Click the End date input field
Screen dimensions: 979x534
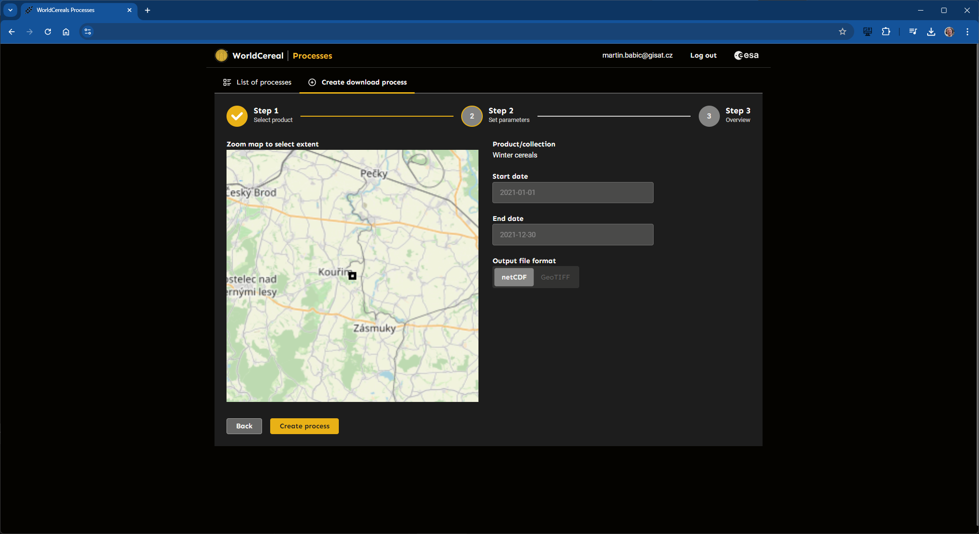coord(573,235)
